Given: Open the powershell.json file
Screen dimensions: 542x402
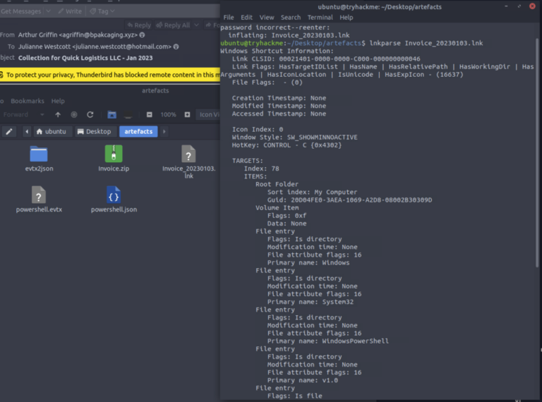Looking at the screenshot, I should [114, 196].
